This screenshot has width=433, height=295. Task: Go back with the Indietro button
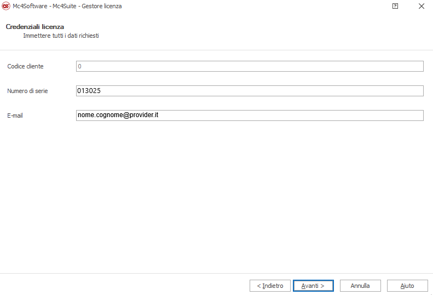click(x=270, y=286)
